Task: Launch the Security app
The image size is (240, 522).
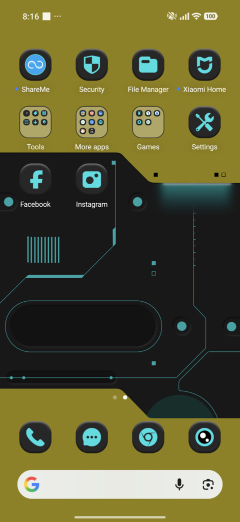Action: [91, 65]
